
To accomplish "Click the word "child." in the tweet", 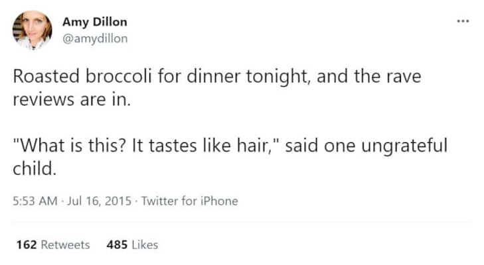I will tap(35, 168).
